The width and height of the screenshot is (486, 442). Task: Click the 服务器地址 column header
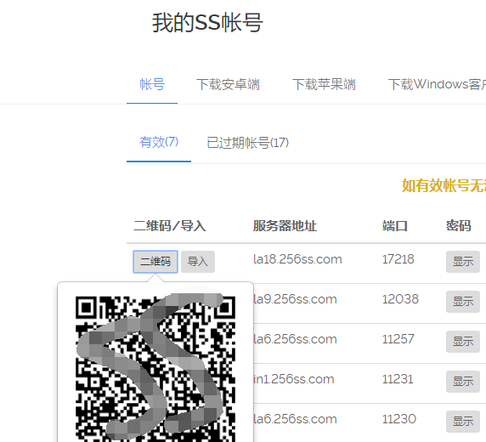point(285,226)
